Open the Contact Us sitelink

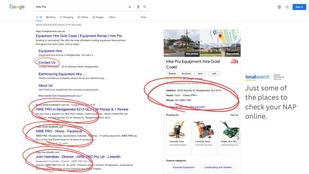[47, 62]
